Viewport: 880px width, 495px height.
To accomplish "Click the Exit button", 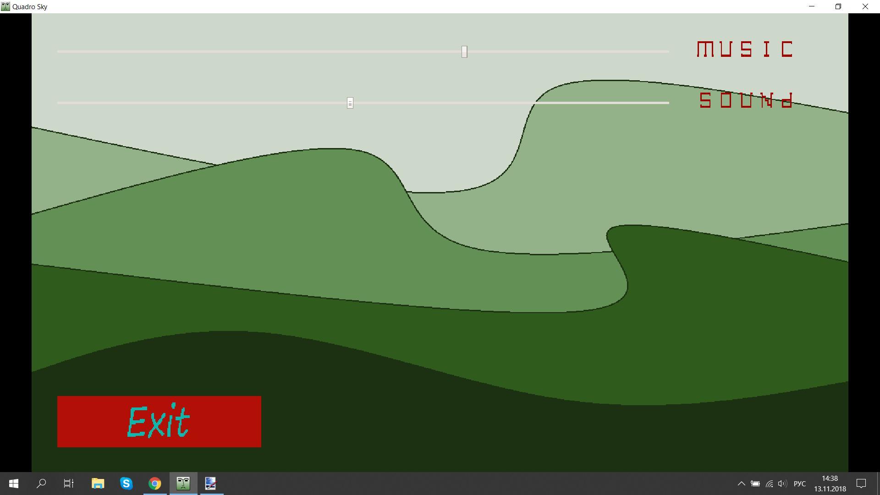I will tap(159, 421).
